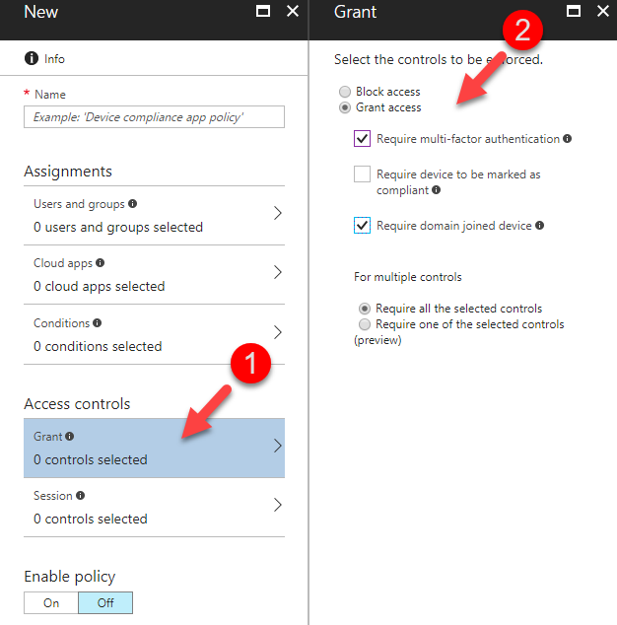Turn Enable policy On
The image size is (617, 625).
51,602
